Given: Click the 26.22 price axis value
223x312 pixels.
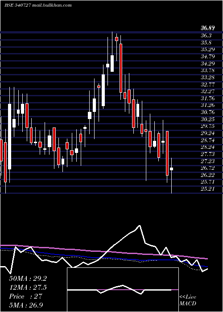Looking at the screenshot, I should 208,175.
